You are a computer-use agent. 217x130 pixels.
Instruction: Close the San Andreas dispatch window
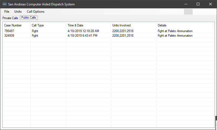[211, 4]
